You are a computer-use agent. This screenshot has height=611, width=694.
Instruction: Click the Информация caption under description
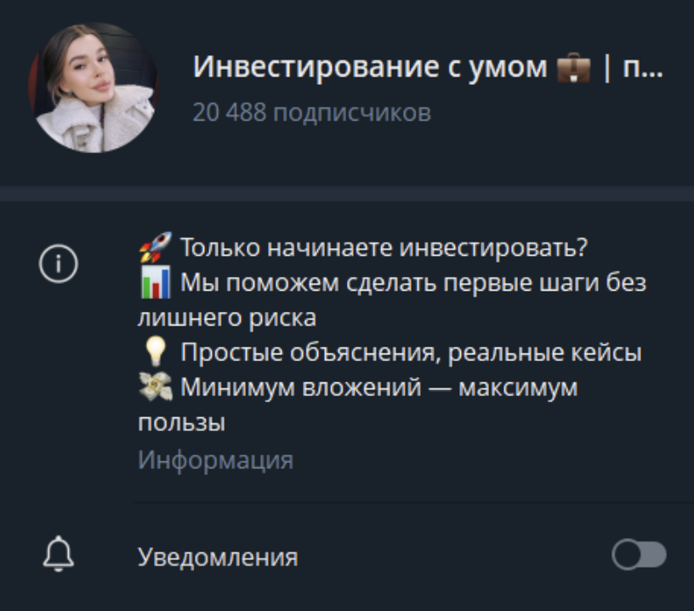click(215, 461)
